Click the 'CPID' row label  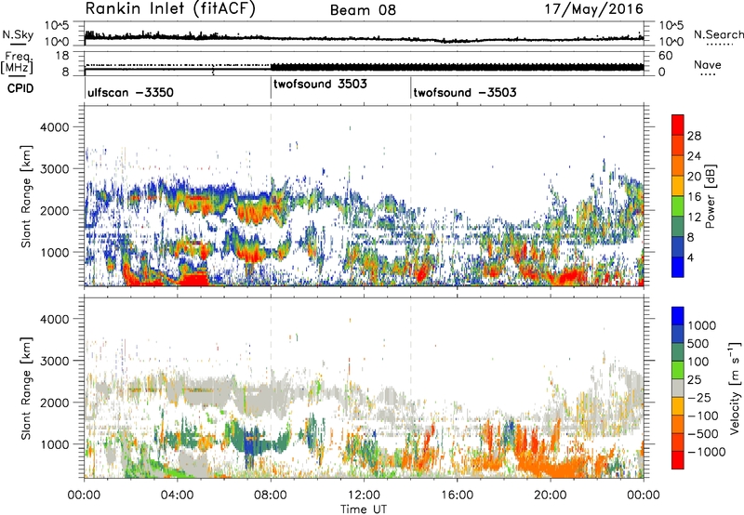click(x=20, y=88)
